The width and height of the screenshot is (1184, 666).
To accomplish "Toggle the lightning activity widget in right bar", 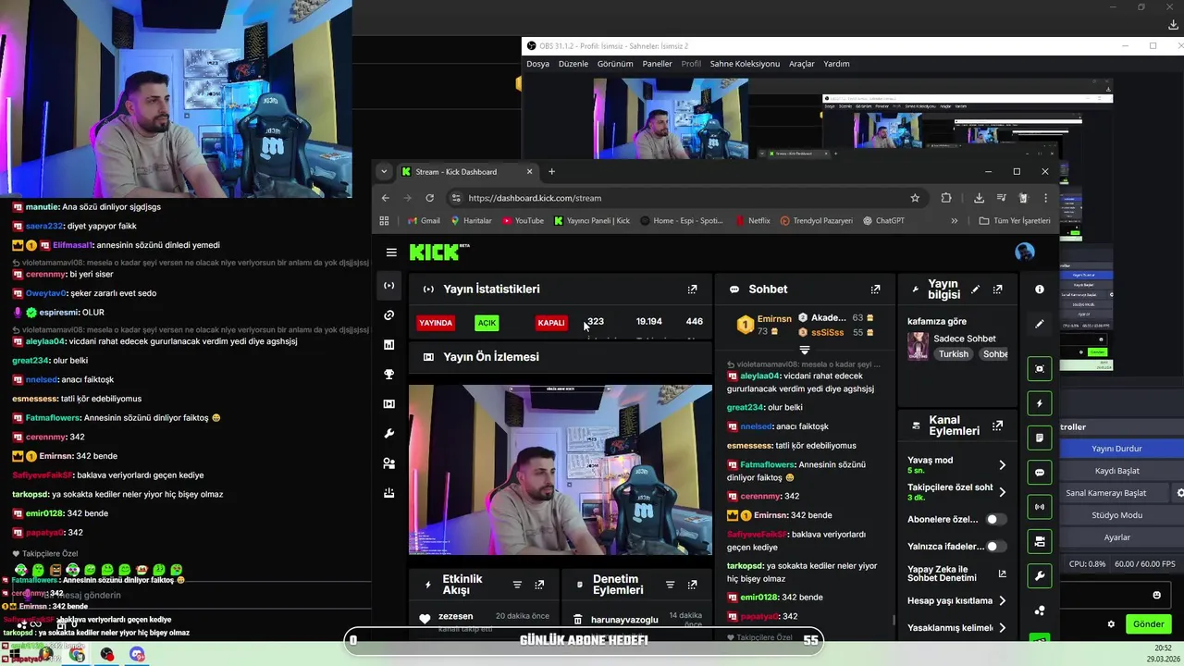I will [1040, 403].
